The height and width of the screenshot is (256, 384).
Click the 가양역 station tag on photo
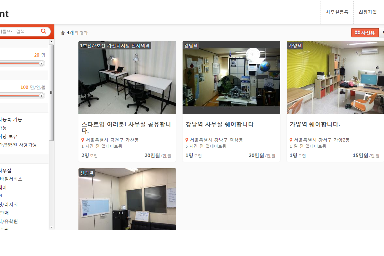point(295,46)
